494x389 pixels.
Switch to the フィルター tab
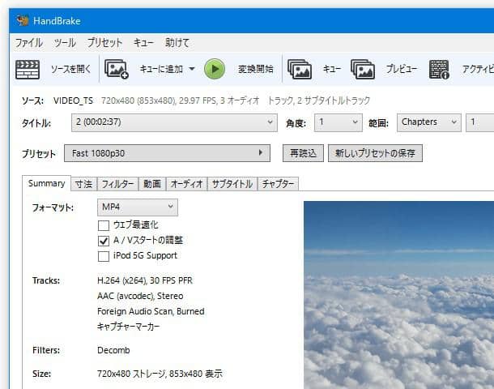pos(117,184)
